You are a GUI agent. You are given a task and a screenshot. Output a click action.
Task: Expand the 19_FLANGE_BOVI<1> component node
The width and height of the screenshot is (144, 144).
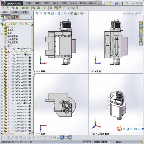2,49
